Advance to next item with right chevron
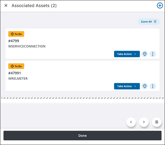Screen dimensions: 165x145 click(x=144, y=122)
